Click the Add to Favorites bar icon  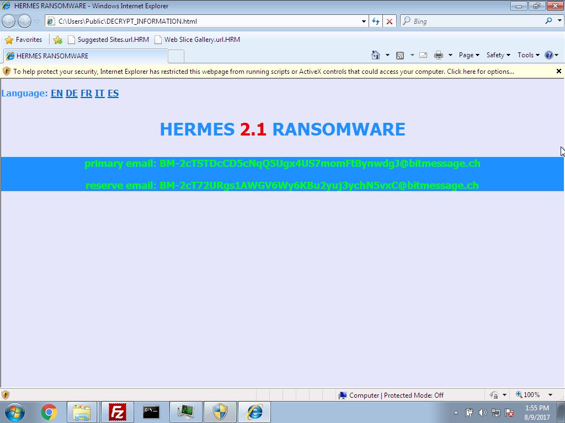coord(57,40)
